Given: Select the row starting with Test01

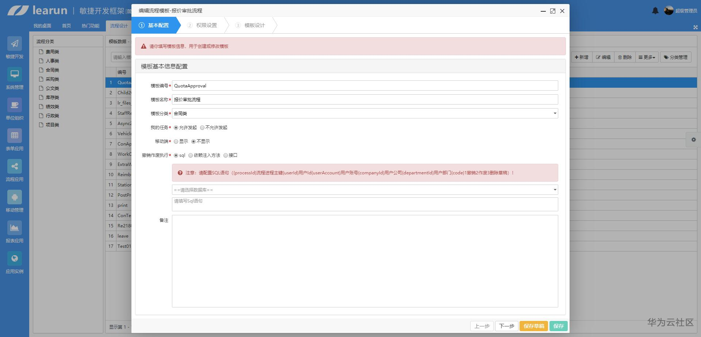Looking at the screenshot, I should (x=119, y=246).
